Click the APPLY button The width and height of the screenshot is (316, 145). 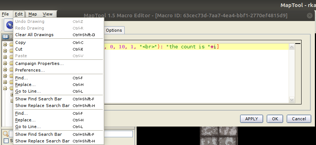[x=252, y=119]
